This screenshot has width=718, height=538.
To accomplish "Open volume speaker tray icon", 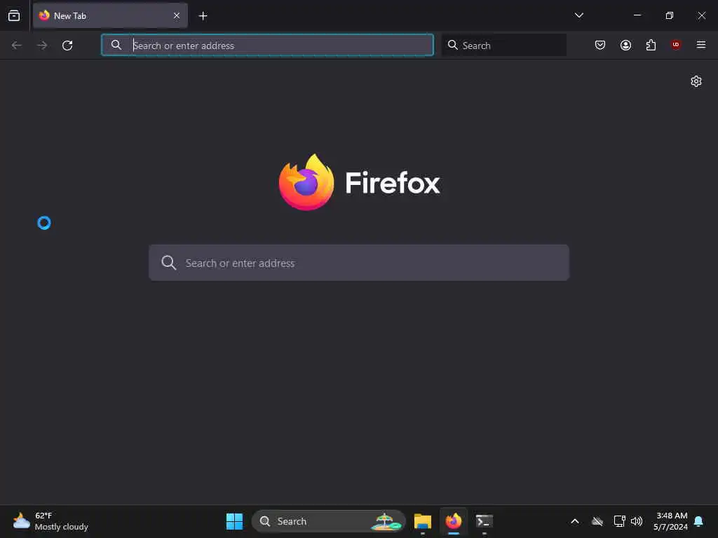I will (637, 521).
